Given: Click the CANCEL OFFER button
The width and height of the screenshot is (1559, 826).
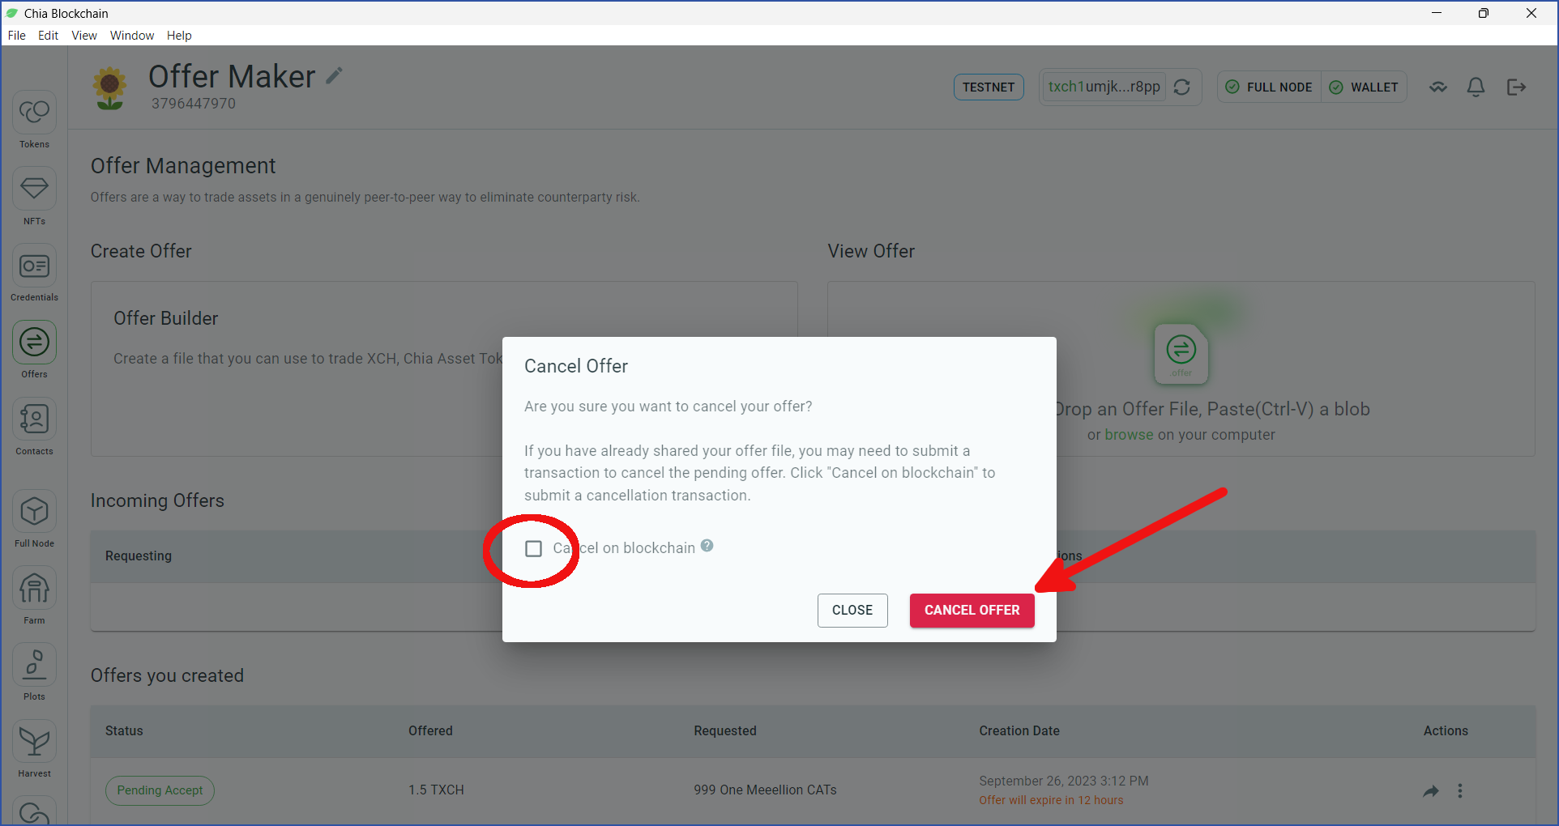Looking at the screenshot, I should tap(972, 611).
